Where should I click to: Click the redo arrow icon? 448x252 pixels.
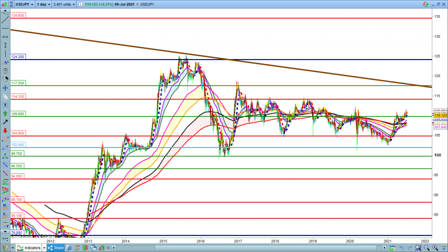coord(410,248)
